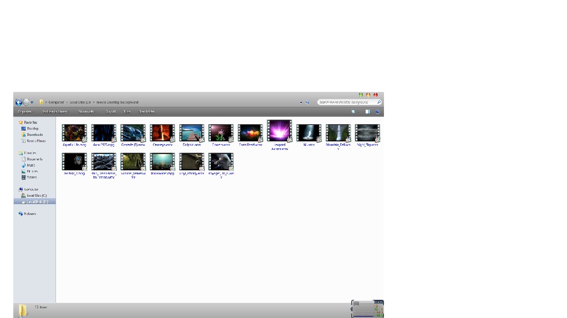
Task: Click the folder icon in the details pane
Action: (23, 311)
